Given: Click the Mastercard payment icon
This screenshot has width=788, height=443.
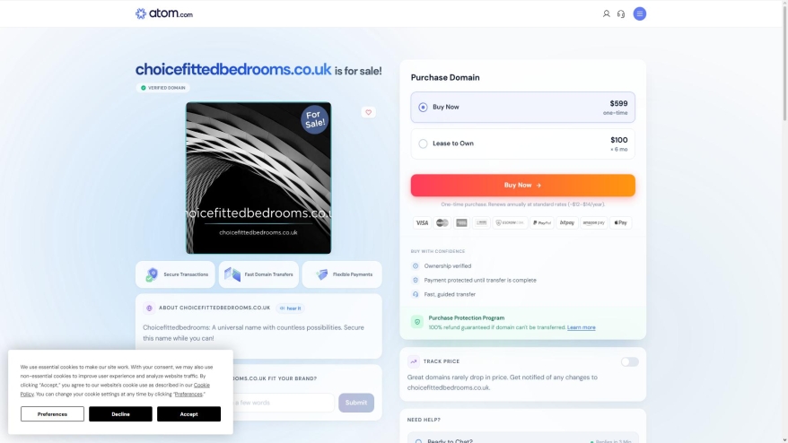Looking at the screenshot, I should [442, 223].
